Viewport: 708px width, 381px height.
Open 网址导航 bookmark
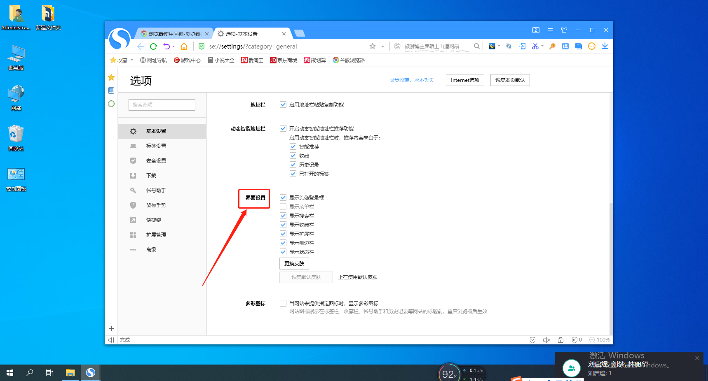(x=153, y=60)
